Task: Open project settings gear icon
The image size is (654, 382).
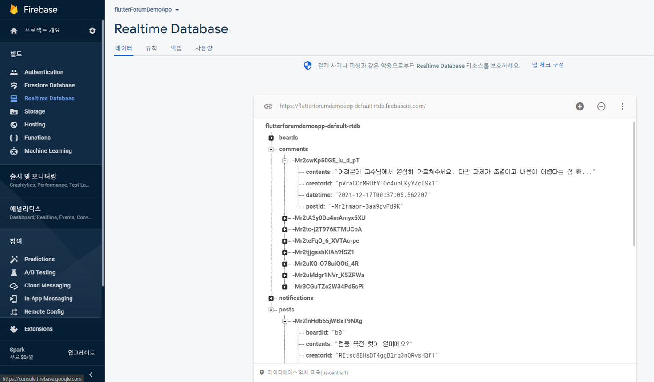Action: click(x=92, y=31)
